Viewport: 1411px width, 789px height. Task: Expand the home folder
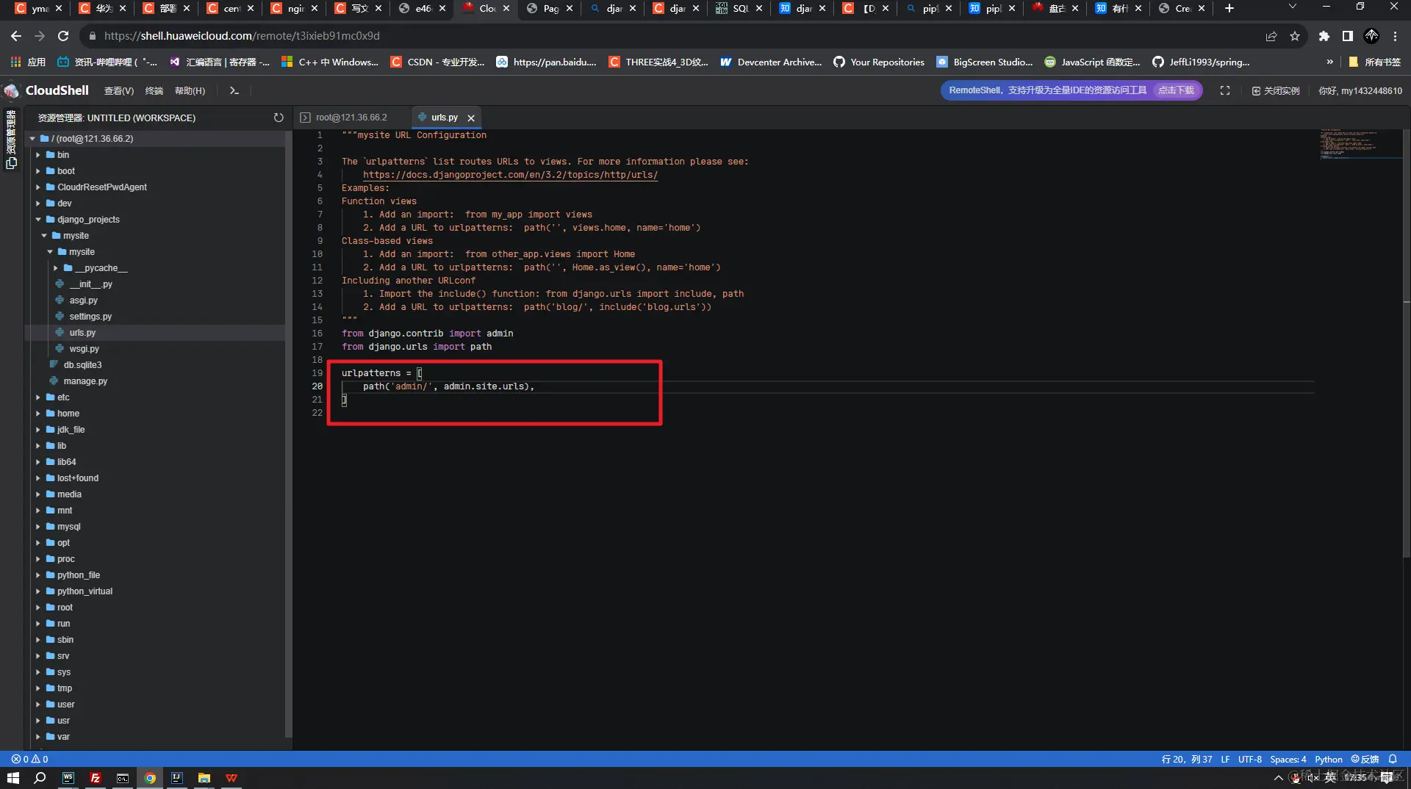click(38, 414)
